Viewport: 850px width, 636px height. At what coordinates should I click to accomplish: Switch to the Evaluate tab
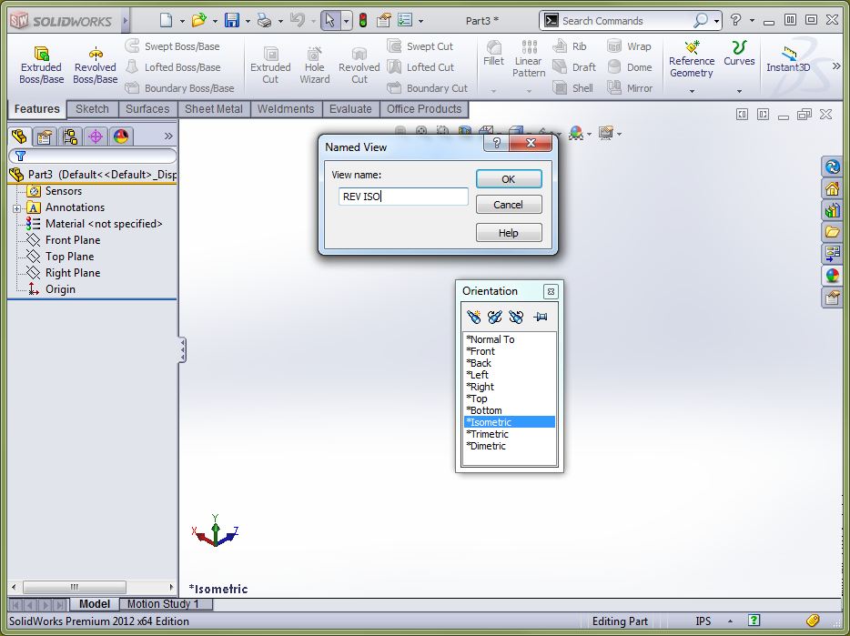pyautogui.click(x=350, y=109)
